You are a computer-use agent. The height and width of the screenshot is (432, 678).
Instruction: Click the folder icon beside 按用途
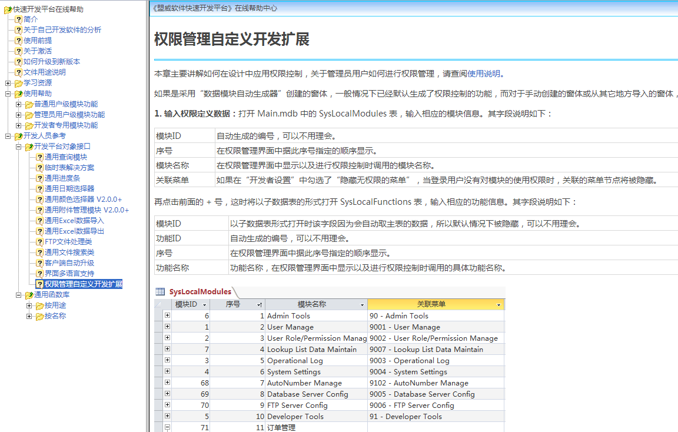tap(39, 305)
